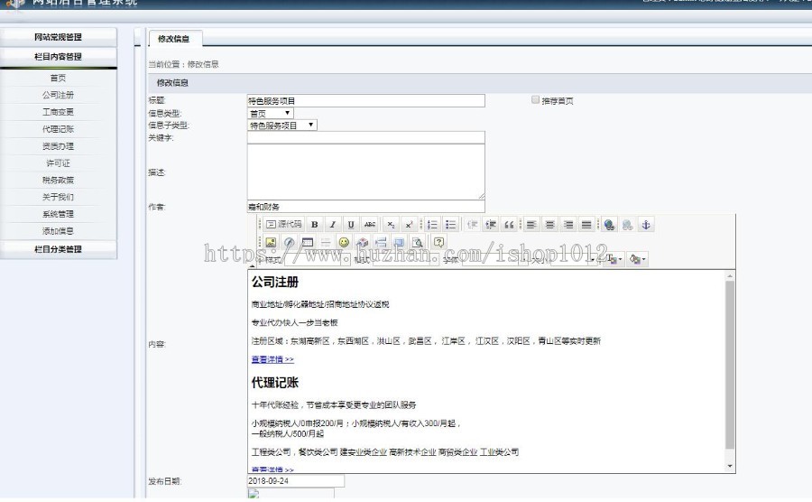812x502 pixels.
Task: Open the editor help icon
Action: pyautogui.click(x=439, y=243)
